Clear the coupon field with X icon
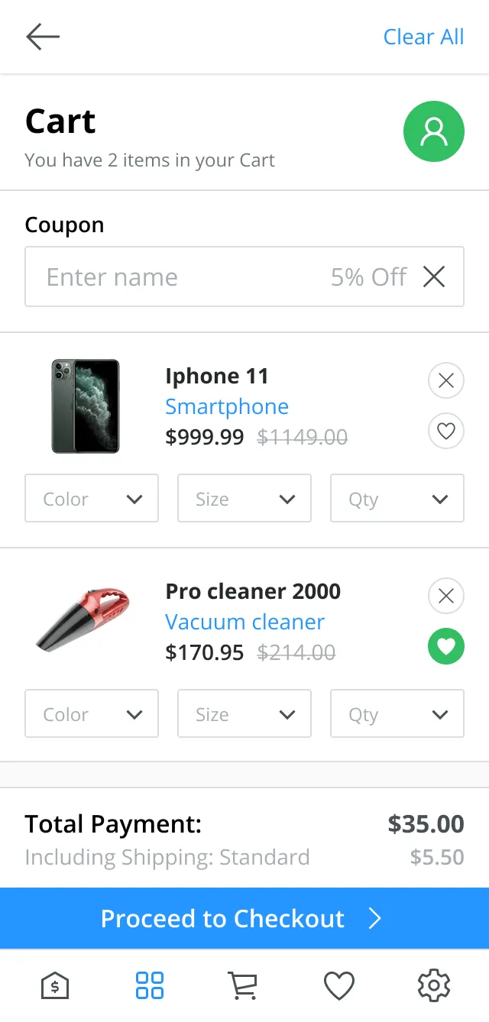 click(x=434, y=277)
